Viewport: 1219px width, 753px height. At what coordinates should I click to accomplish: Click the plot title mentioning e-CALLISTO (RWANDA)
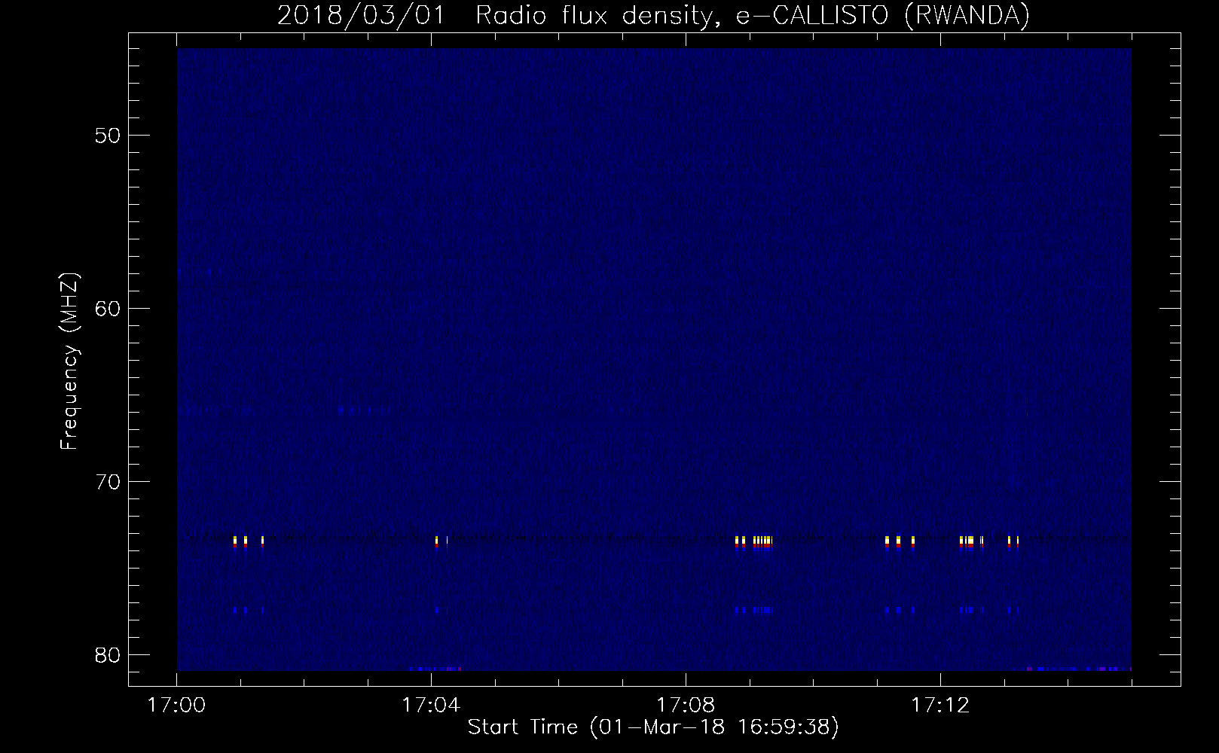tap(653, 17)
